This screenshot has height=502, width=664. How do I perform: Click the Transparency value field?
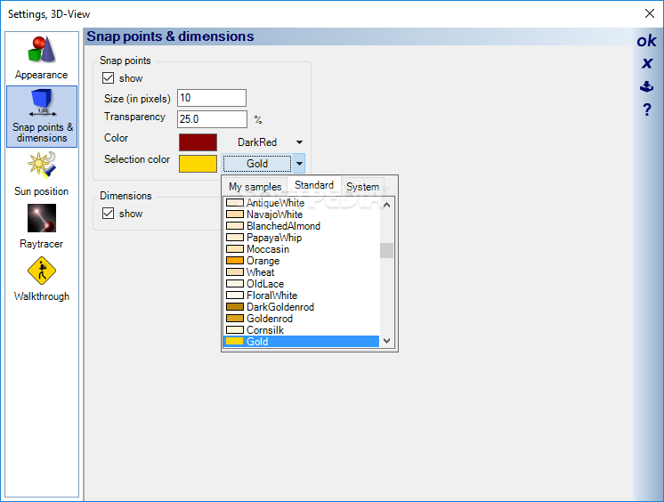coord(212,119)
